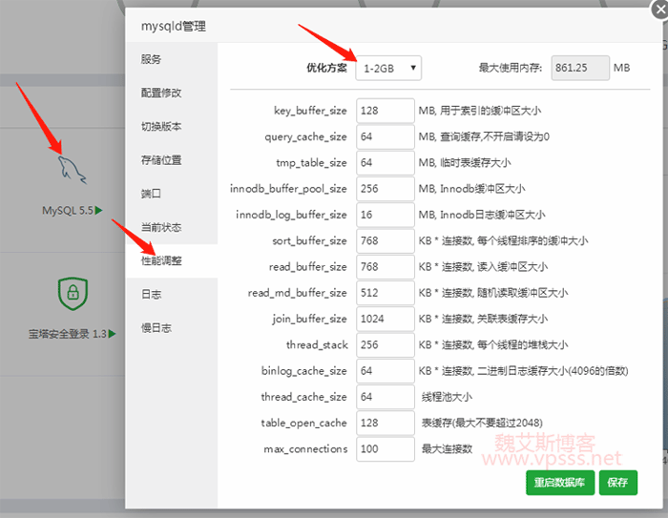Click the play arrow beside 宝塔安全登录 1.3
Screen dimensions: 668x518
coord(112,334)
